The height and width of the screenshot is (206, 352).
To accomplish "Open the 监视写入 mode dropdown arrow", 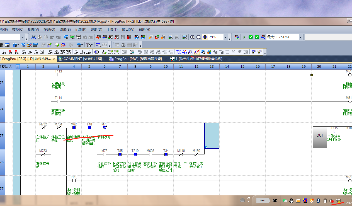I will (x=18, y=67).
